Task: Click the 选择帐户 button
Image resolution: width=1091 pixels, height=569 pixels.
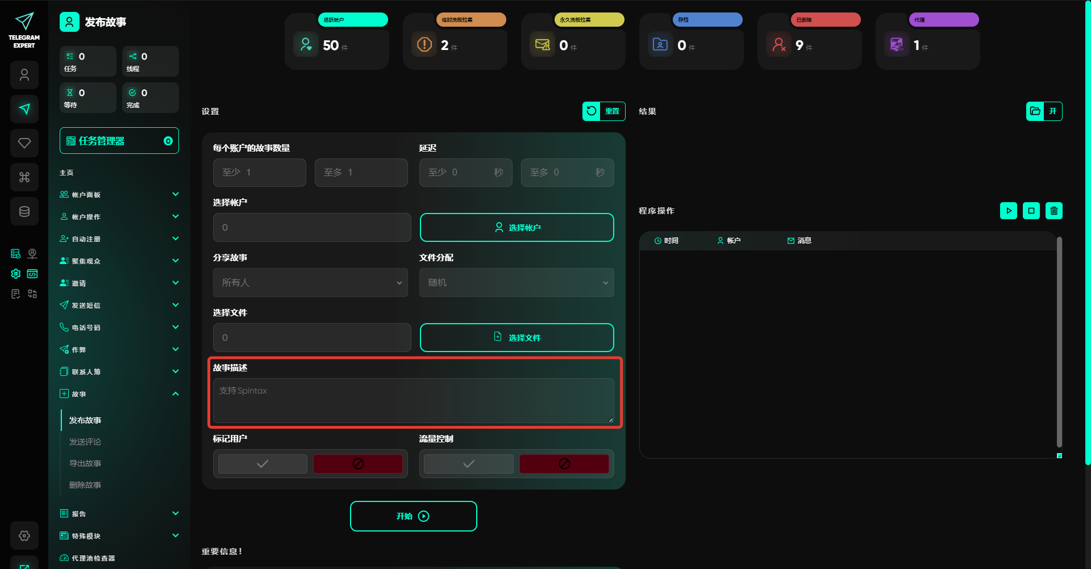Action: click(x=517, y=228)
